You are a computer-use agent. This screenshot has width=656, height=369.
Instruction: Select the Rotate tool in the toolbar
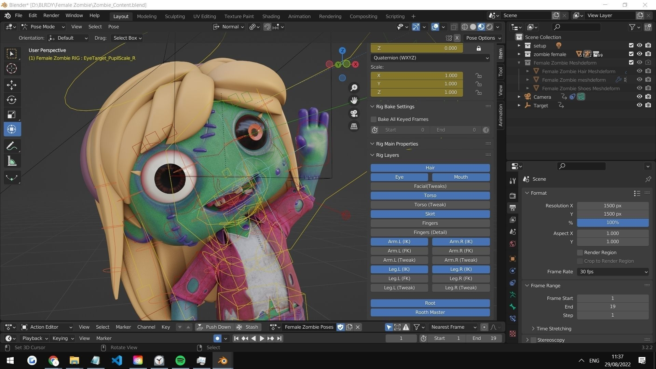coord(12,100)
